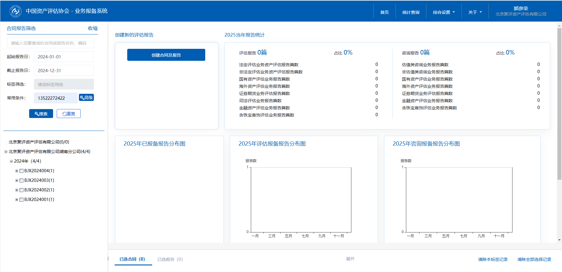562x272 pixels.
Task: Click the 创建合同及报告 button
Action: (x=166, y=55)
